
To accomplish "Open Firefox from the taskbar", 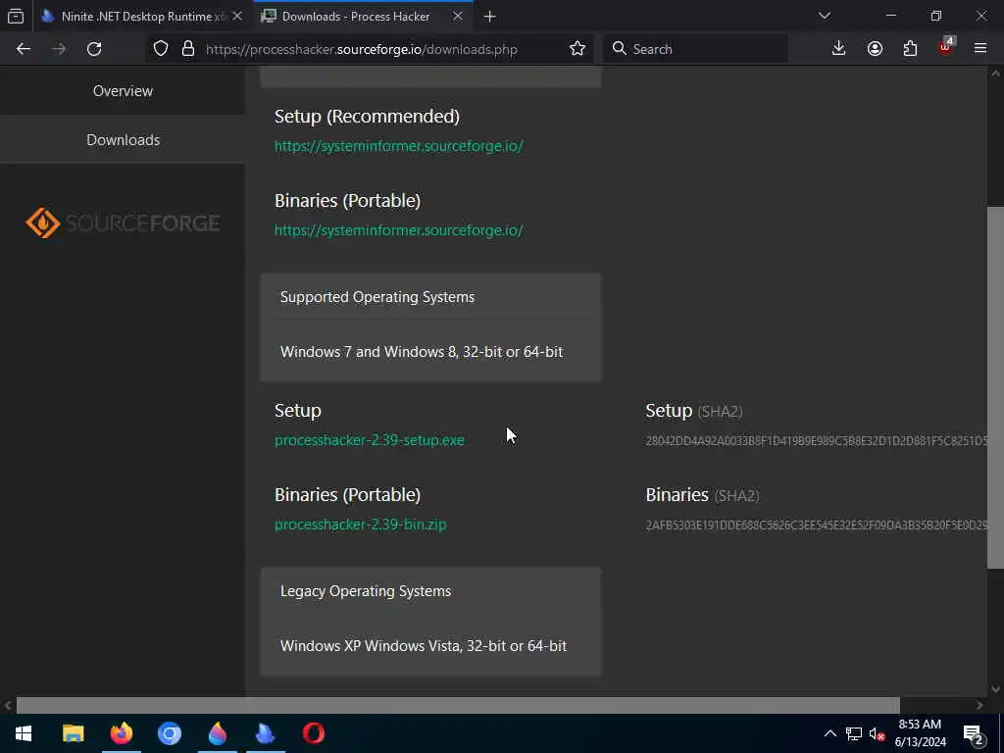I will click(121, 733).
